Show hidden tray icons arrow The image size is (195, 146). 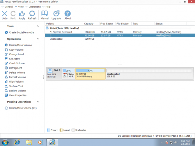pyautogui.click(x=162, y=142)
